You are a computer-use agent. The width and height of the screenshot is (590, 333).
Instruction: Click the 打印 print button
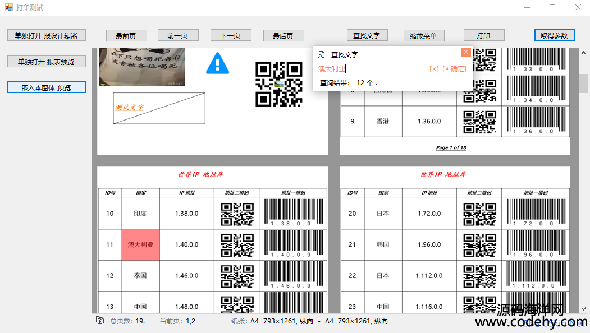tap(484, 36)
